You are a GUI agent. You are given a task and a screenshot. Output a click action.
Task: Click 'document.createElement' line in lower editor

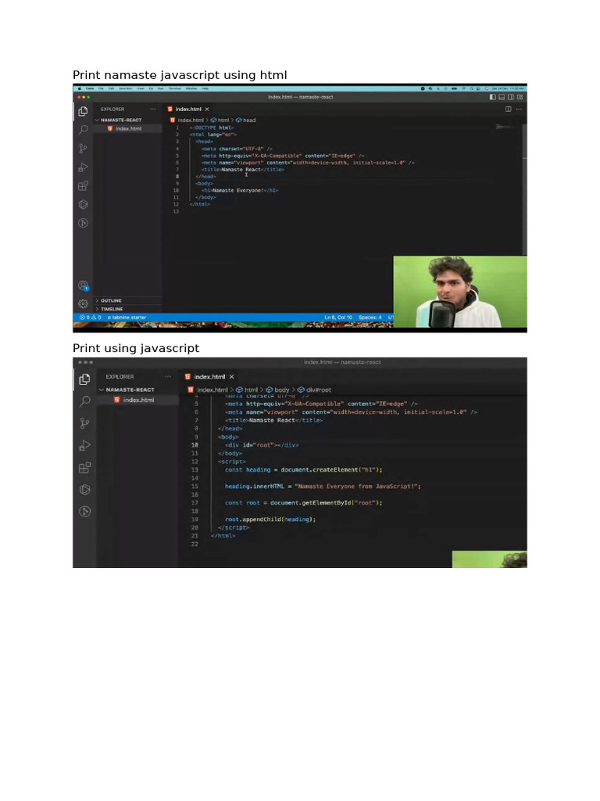[x=304, y=469]
